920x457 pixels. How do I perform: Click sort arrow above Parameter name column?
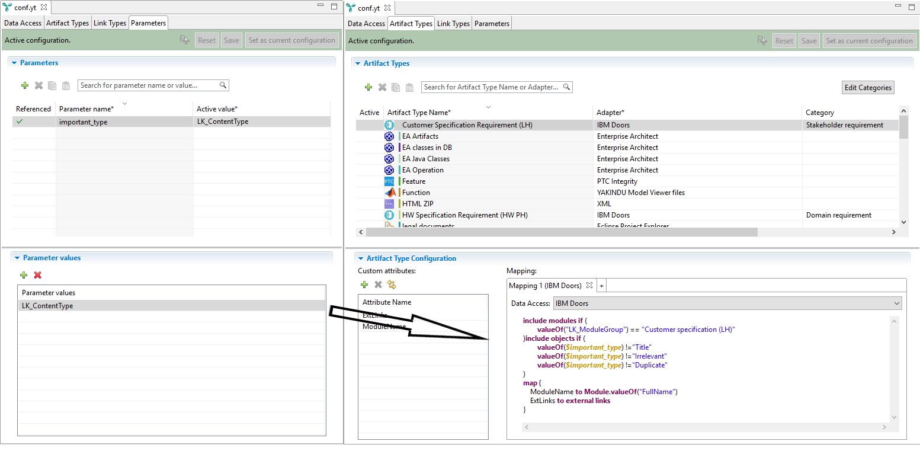click(x=124, y=103)
